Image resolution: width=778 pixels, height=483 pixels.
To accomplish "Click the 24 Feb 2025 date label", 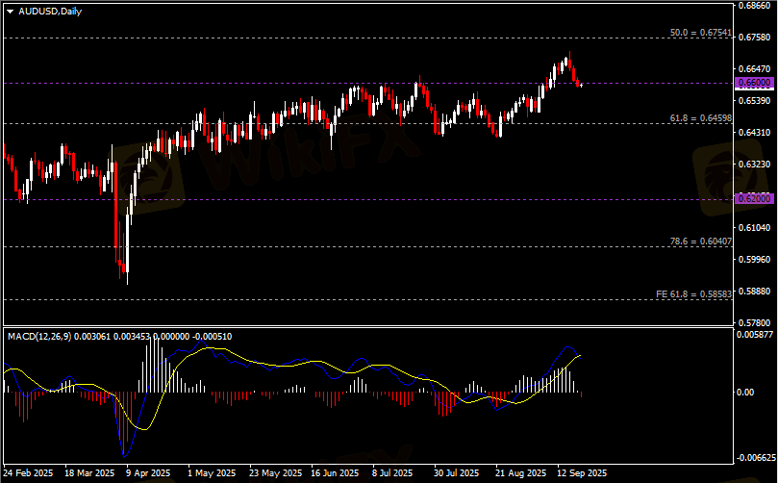I will click(x=29, y=473).
